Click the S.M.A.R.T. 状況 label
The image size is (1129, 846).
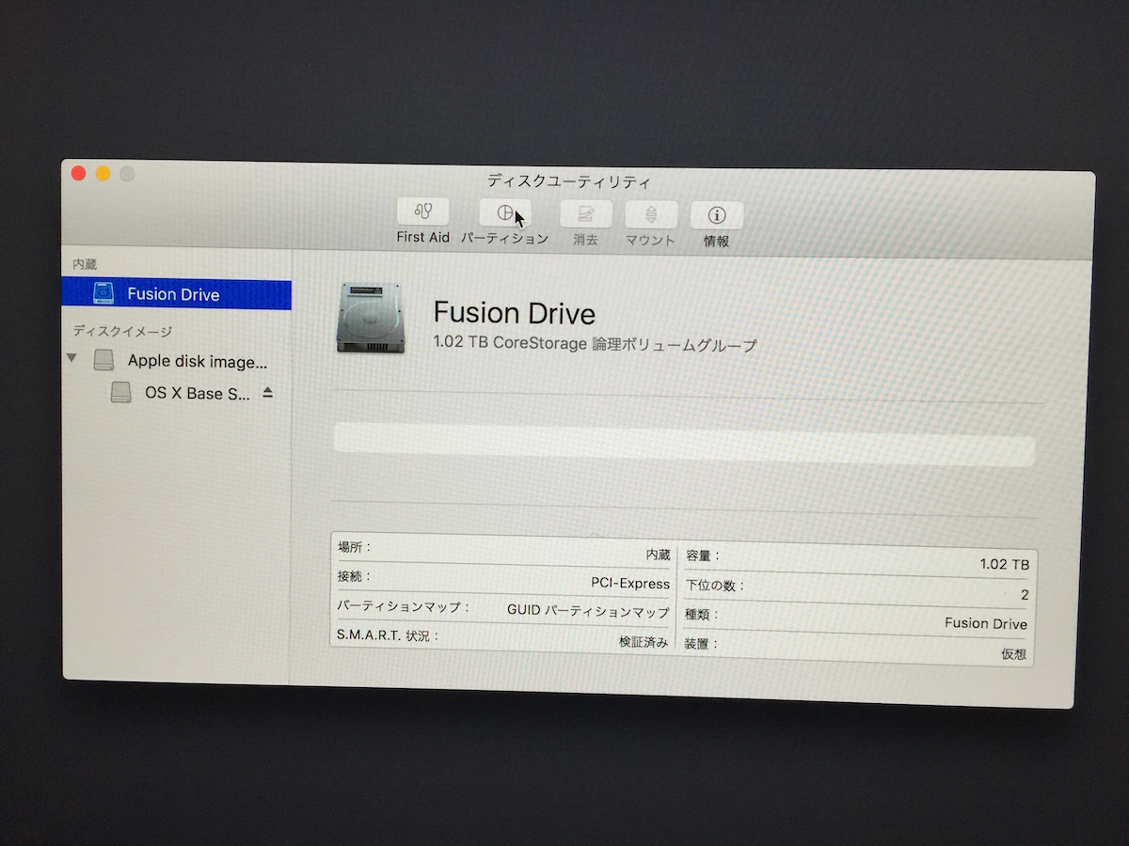(388, 635)
